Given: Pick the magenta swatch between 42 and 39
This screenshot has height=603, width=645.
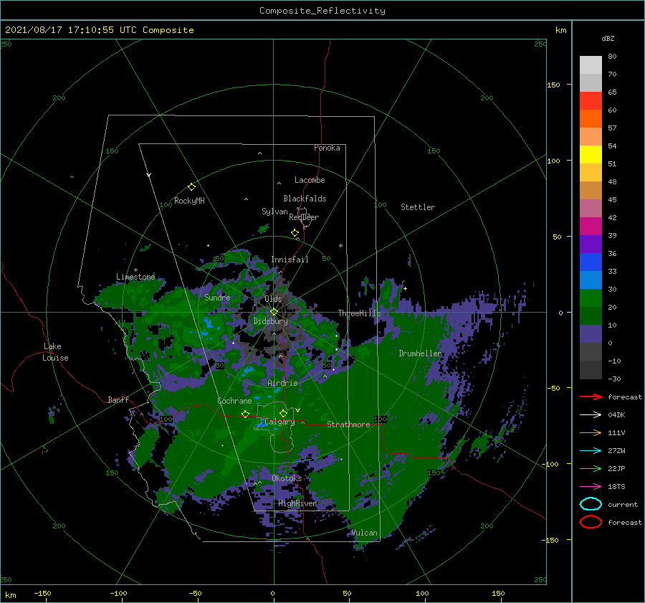Looking at the screenshot, I should click(x=591, y=227).
